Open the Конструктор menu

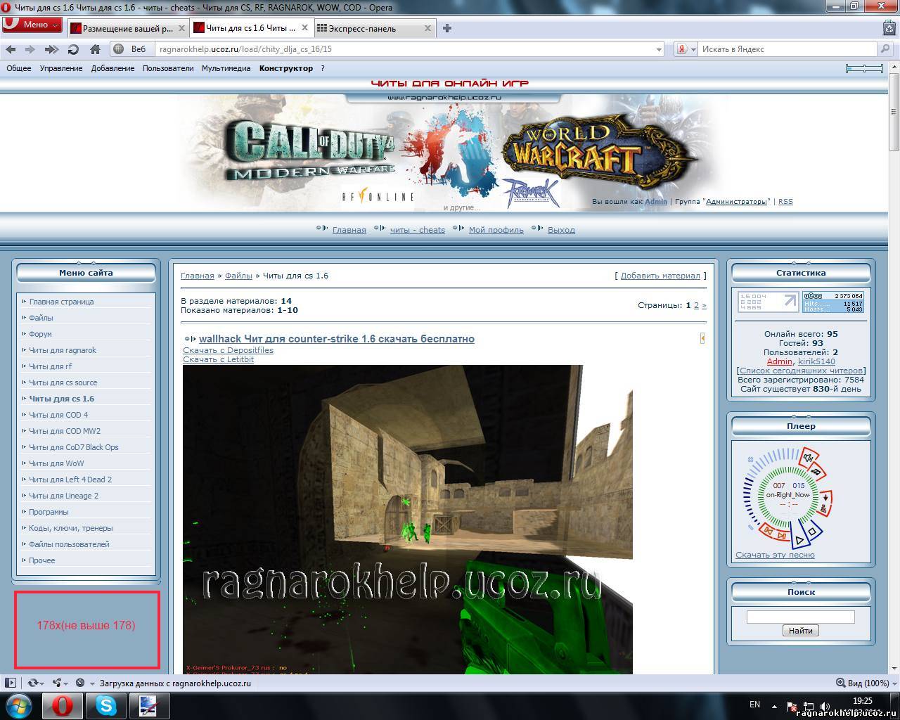pyautogui.click(x=285, y=68)
